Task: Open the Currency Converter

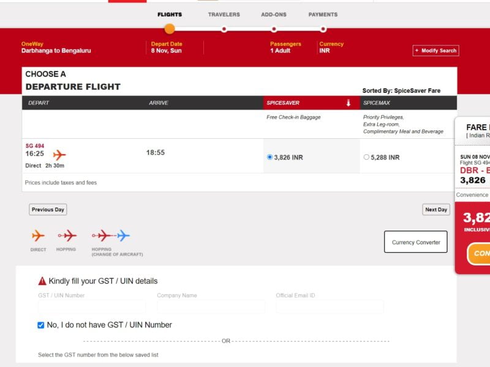Action: tap(416, 242)
